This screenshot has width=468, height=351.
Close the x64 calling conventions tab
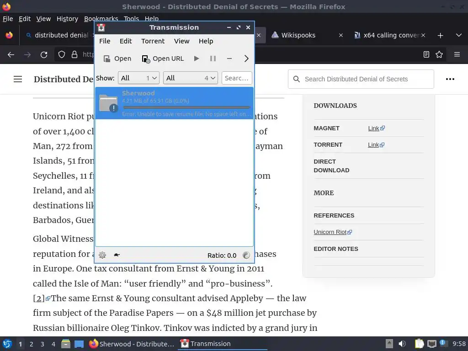pyautogui.click(x=423, y=35)
